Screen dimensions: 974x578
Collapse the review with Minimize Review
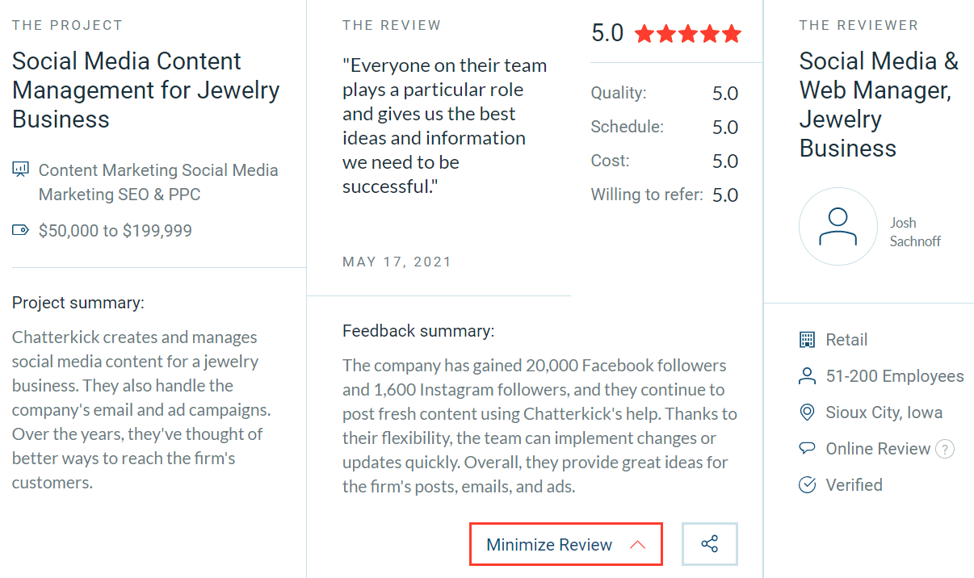[x=549, y=545]
